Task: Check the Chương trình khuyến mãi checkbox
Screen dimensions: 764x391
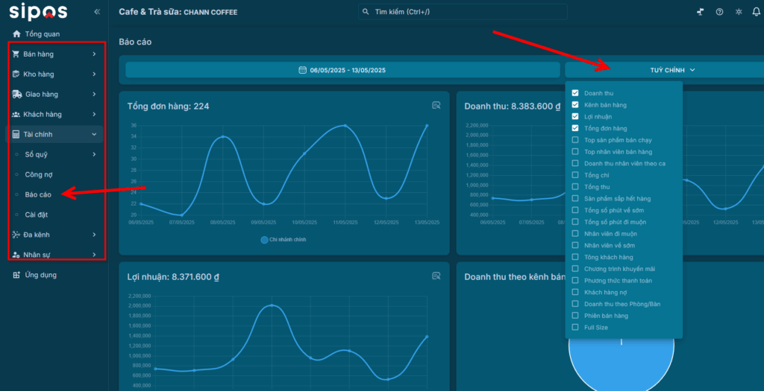Action: pyautogui.click(x=575, y=269)
